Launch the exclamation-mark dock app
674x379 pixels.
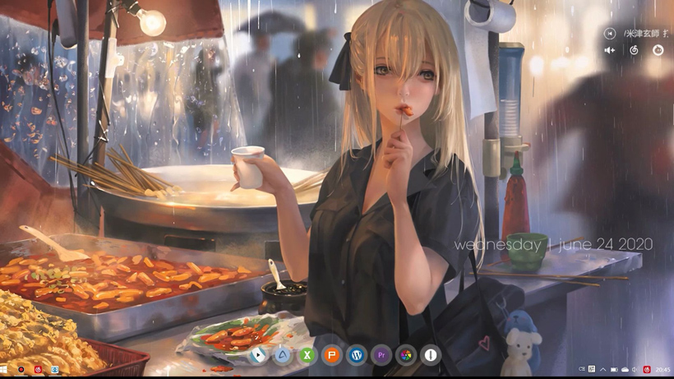(x=431, y=355)
